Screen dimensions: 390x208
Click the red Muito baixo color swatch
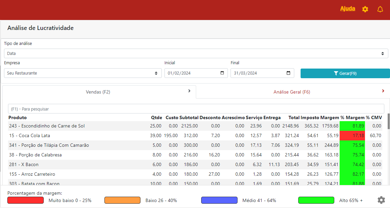25,200
